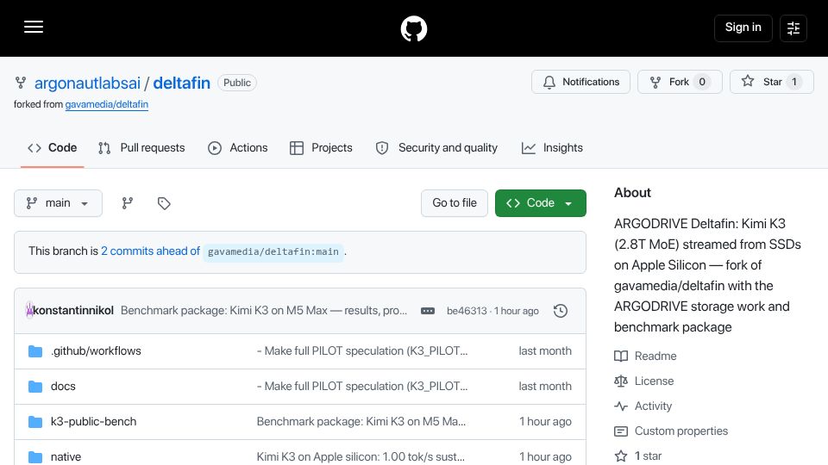Viewport: 828px width, 465px height.
Task: Click konstantinnikol author name
Action: 73,311
